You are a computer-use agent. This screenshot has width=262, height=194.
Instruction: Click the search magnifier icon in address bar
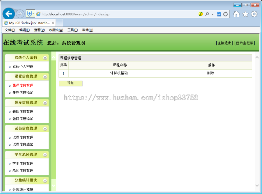tap(206, 14)
